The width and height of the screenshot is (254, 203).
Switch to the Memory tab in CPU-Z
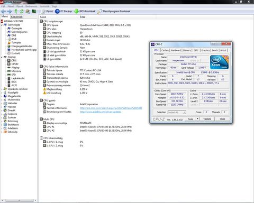point(187,50)
